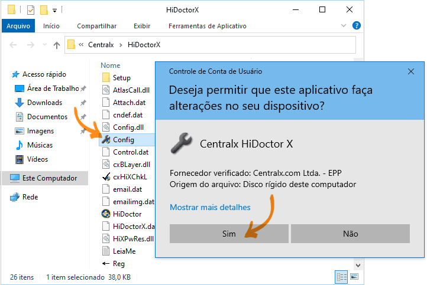
Task: Open Documentos in the sidebar
Action: coord(47,117)
